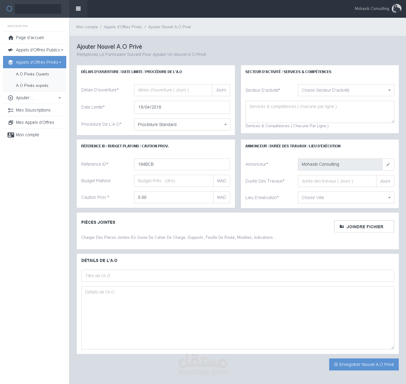Toggle the hamburger menu in the top bar
This screenshot has height=384, width=406.
pyautogui.click(x=78, y=9)
